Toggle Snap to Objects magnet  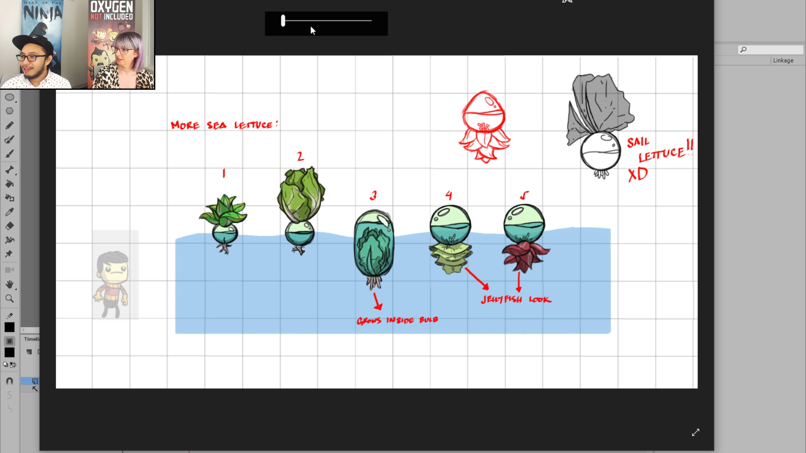point(9,381)
